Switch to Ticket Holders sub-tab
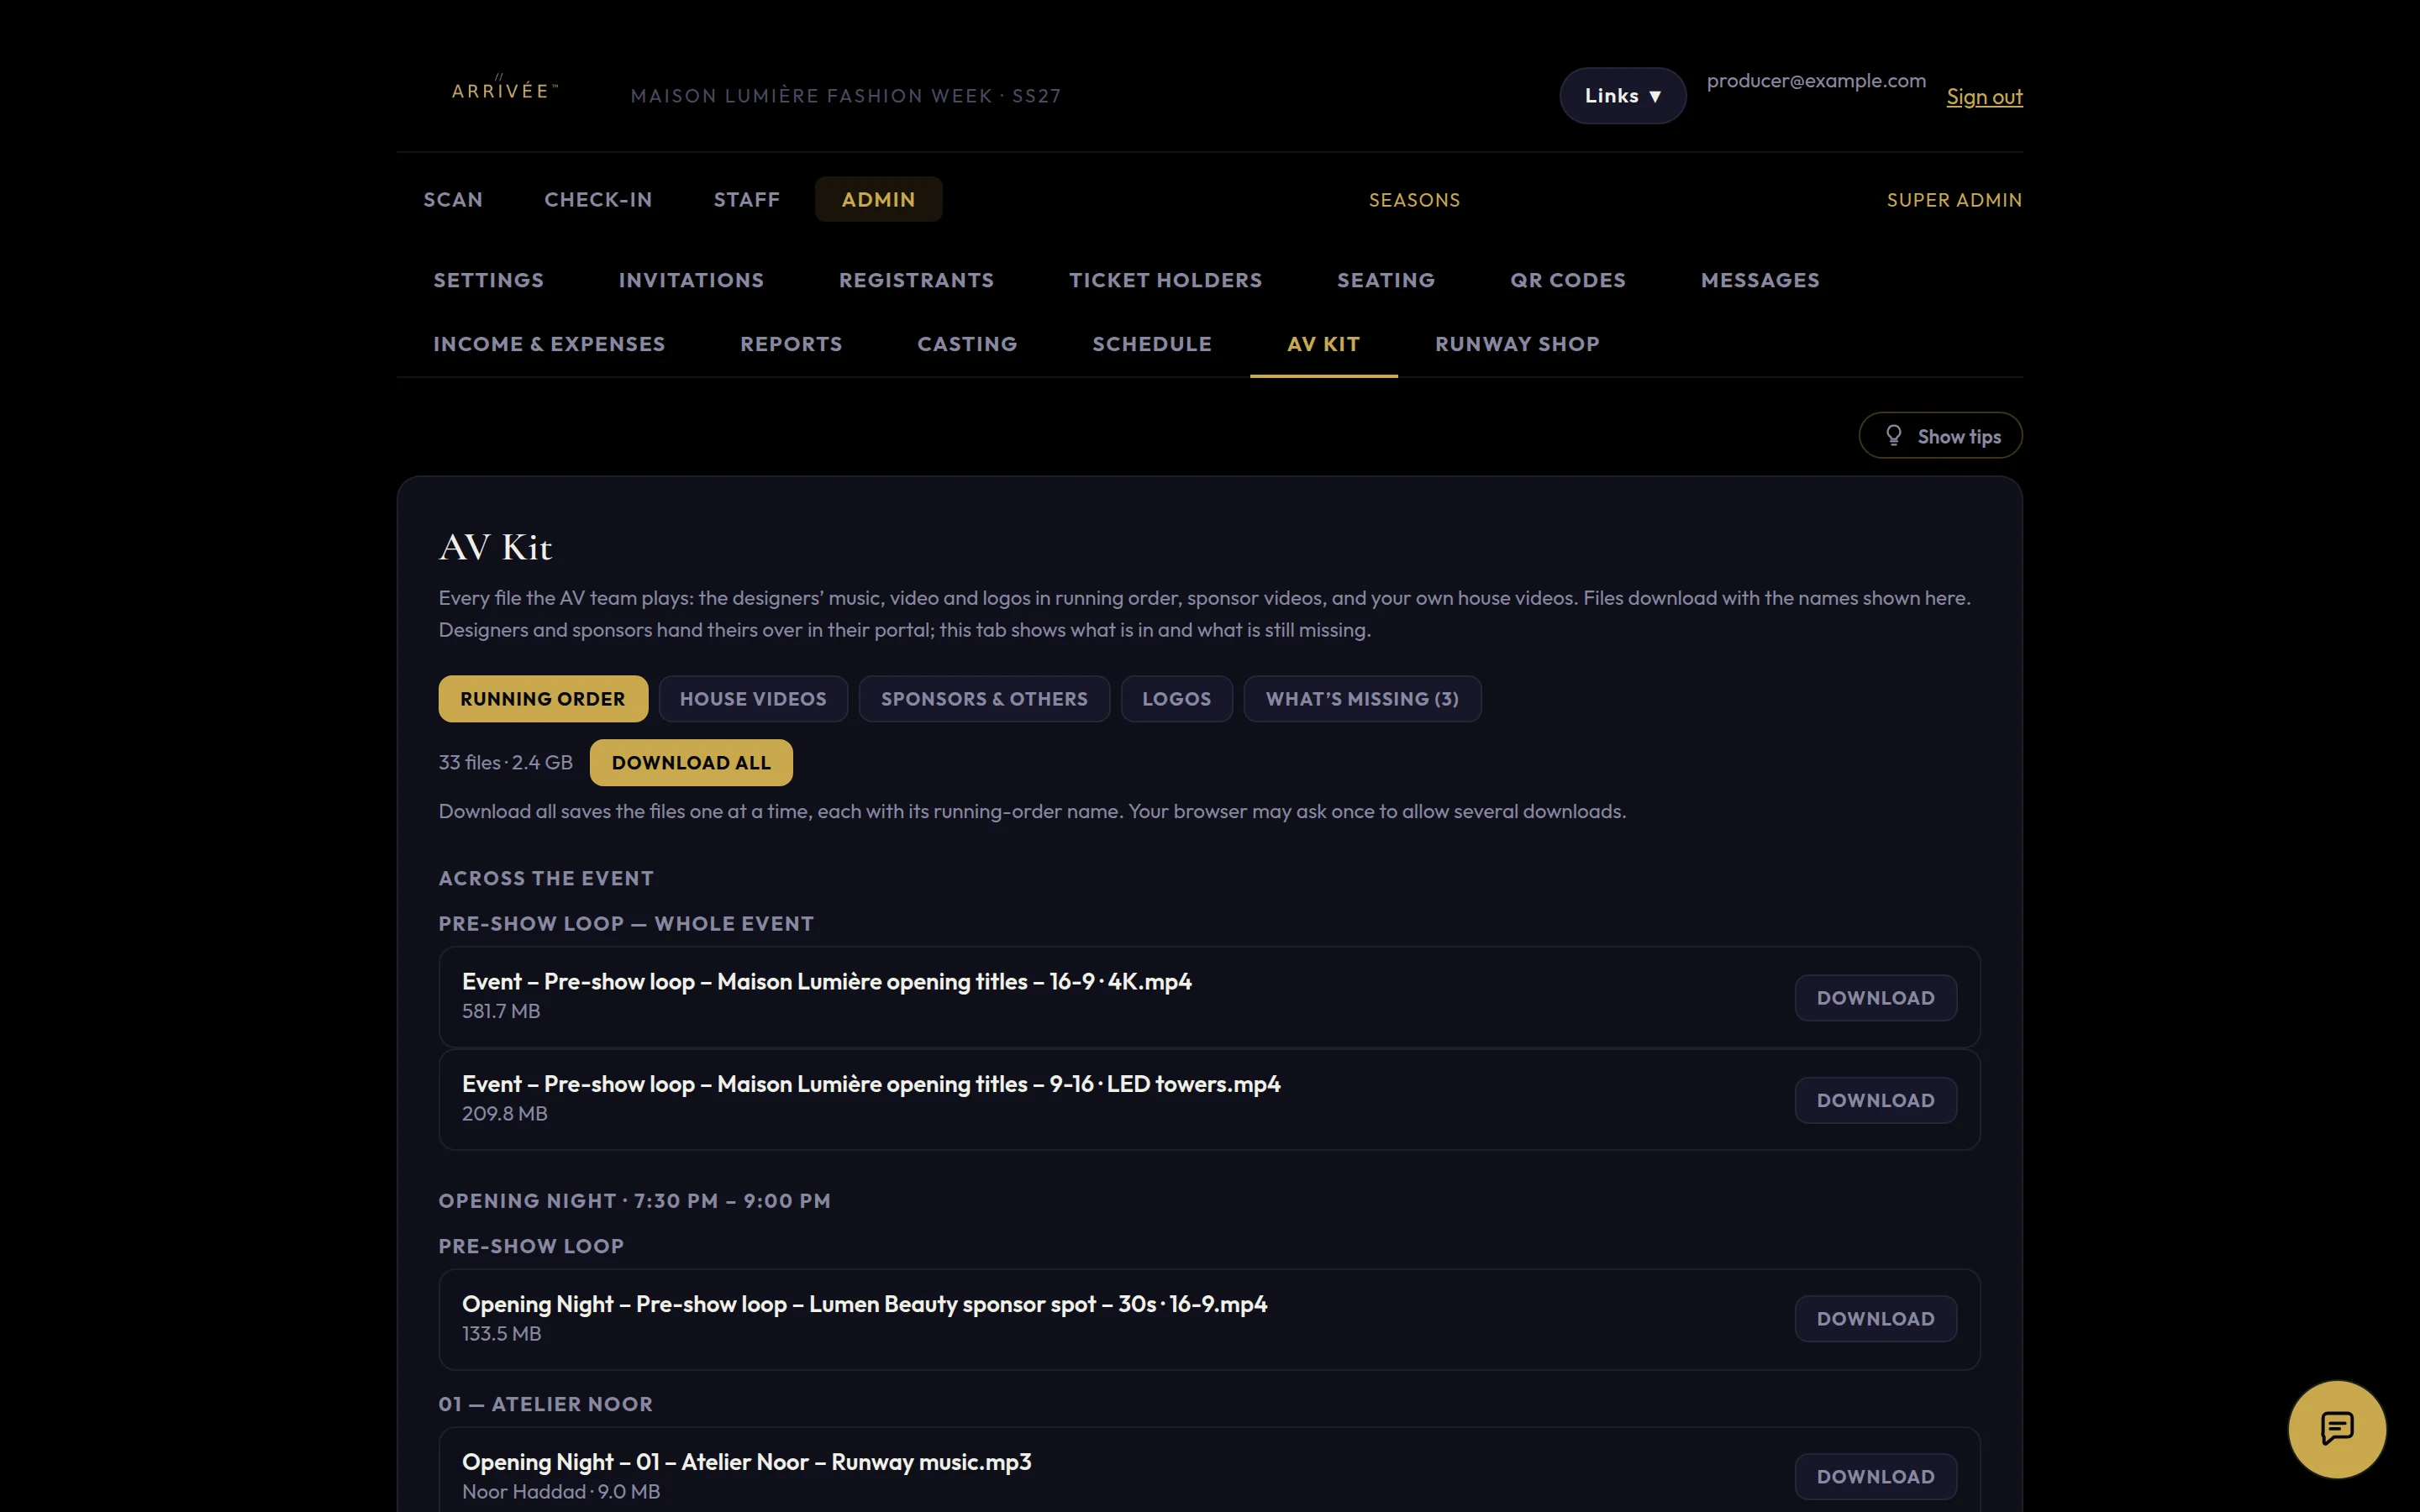This screenshot has height=1512, width=2420. [x=1165, y=280]
